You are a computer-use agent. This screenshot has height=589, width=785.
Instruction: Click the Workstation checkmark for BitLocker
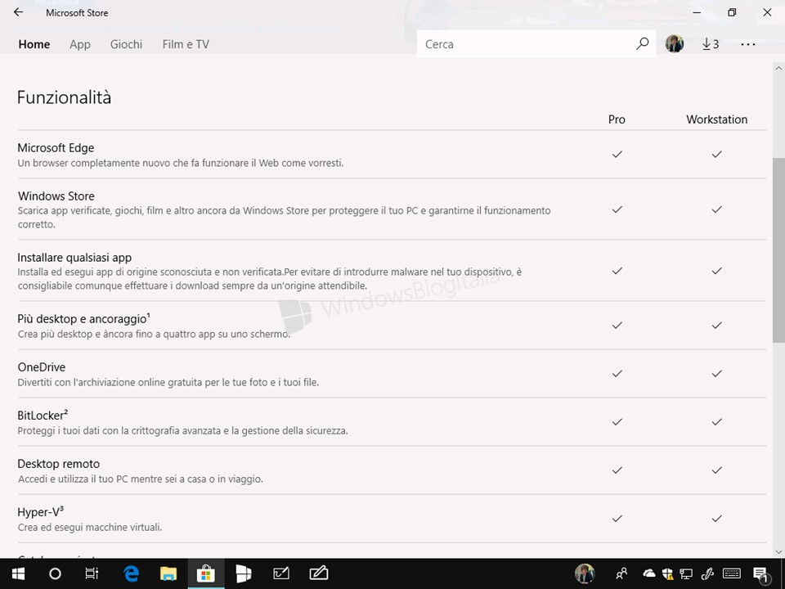point(717,422)
